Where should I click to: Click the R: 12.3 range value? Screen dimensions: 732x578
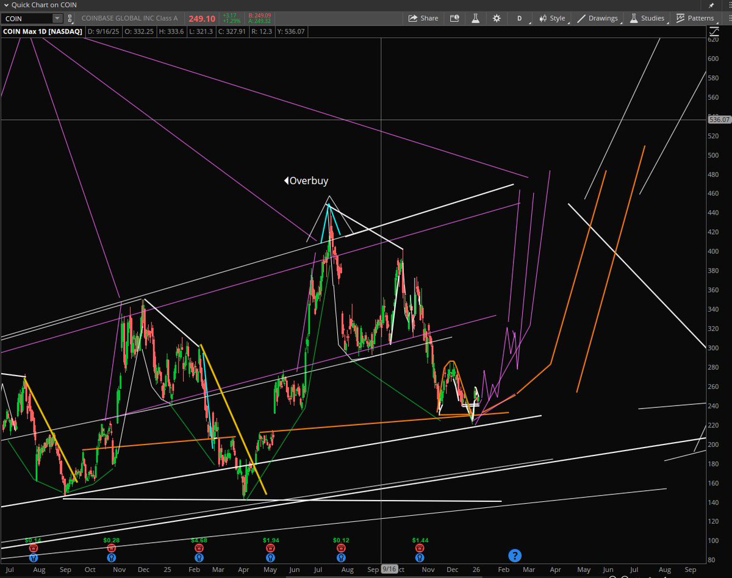(262, 32)
